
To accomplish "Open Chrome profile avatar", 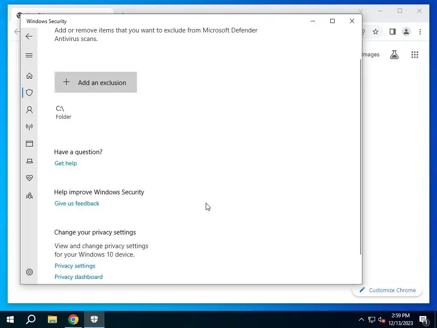I will [406, 32].
